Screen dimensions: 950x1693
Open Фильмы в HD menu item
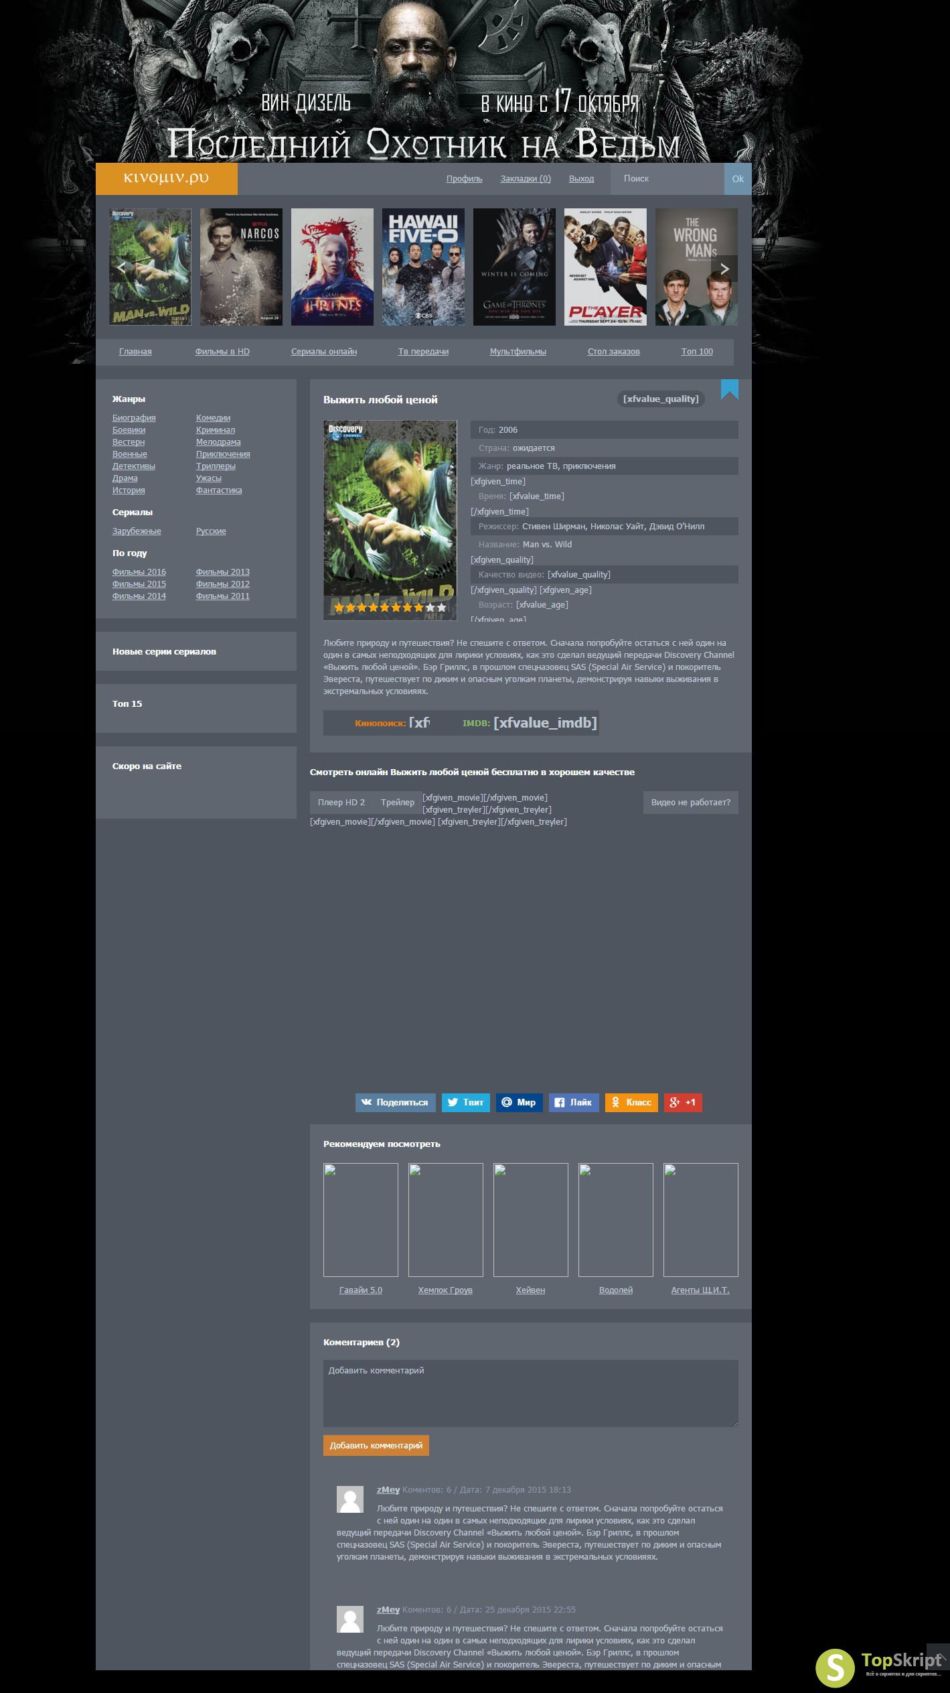tap(222, 352)
